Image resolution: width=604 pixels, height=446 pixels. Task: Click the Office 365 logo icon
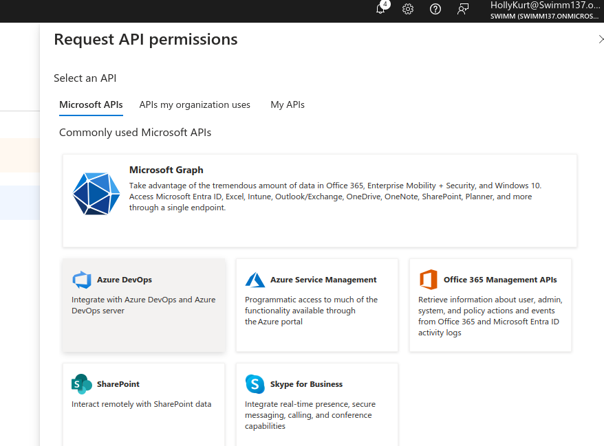click(x=429, y=280)
